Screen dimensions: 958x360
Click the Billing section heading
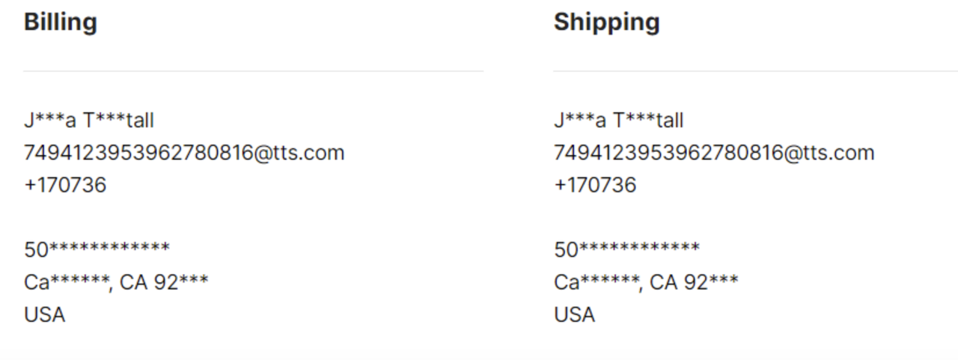pos(61,22)
